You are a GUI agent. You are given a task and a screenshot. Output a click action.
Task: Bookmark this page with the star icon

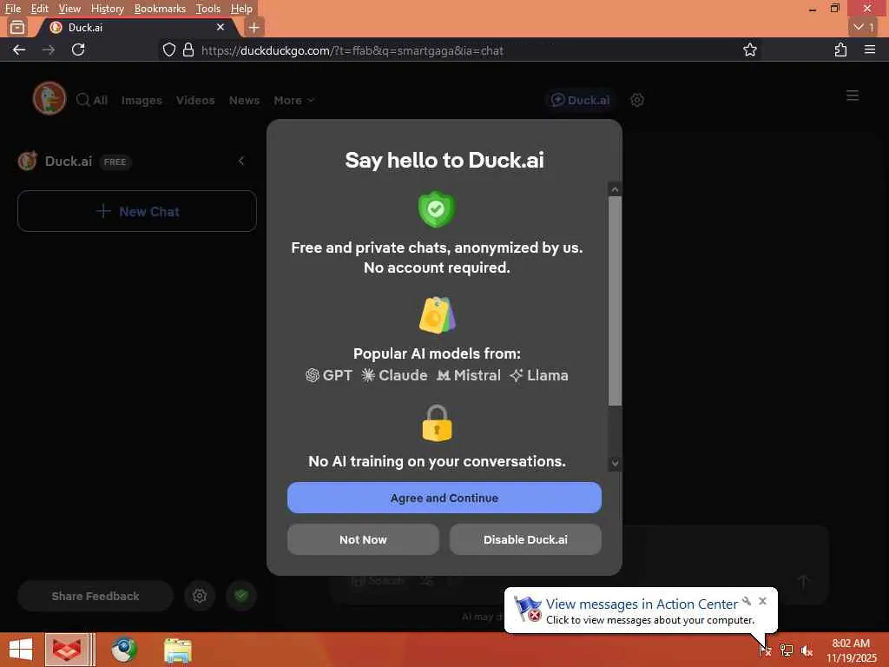[749, 50]
